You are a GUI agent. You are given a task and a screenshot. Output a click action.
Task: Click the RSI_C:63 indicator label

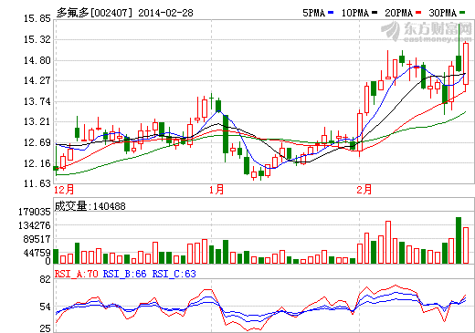174,274
